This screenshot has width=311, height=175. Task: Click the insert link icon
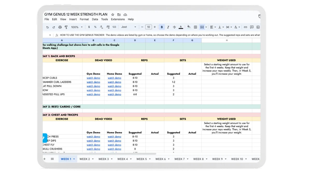point(245,27)
